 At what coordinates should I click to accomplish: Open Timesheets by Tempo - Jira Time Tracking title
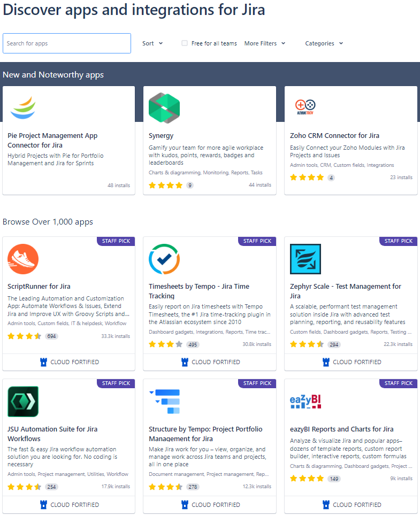[x=199, y=291]
